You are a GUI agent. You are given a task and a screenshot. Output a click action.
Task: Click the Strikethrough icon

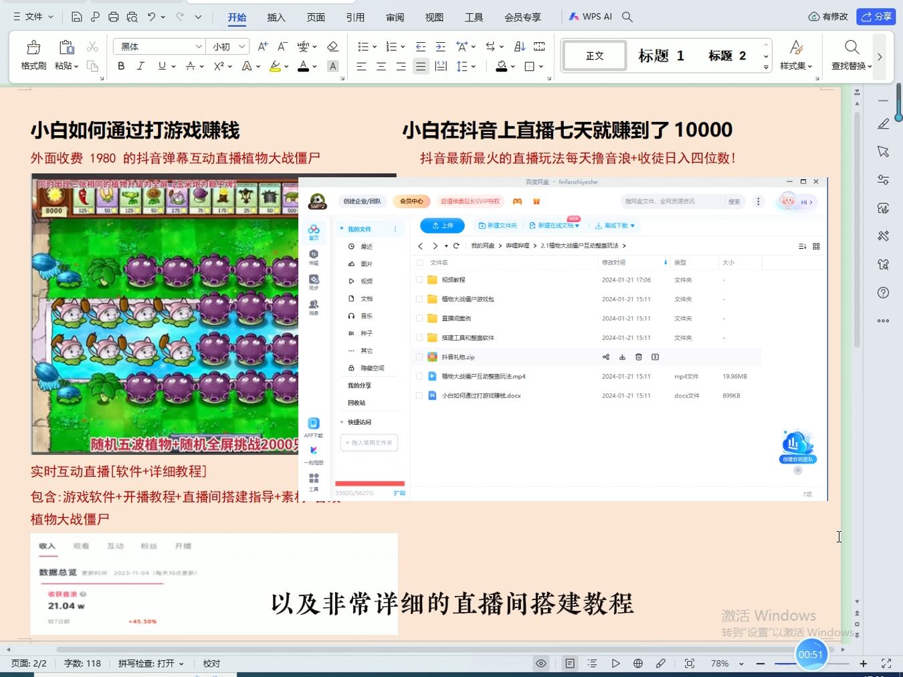click(190, 66)
